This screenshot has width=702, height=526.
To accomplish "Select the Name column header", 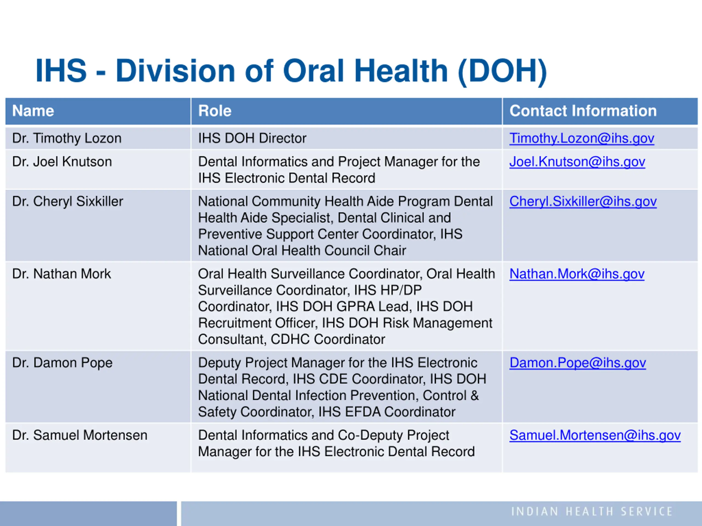I will [98, 111].
